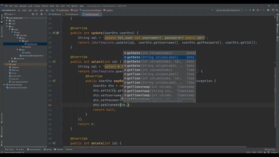279x157 pixels.
Task: Toggle the Favorites tool window side tab
Action: [x=2, y=118]
